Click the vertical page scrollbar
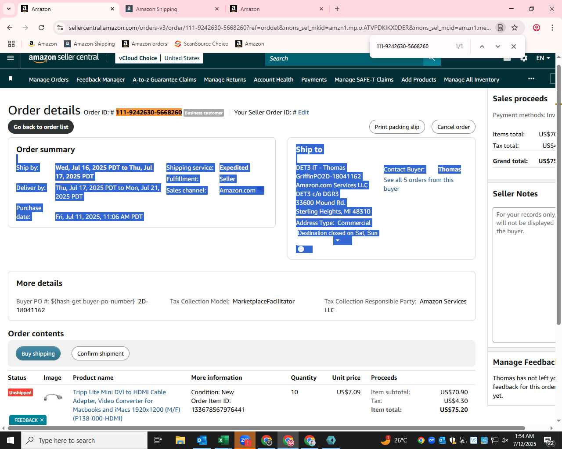Screen dimensions: 562x449 558,194
